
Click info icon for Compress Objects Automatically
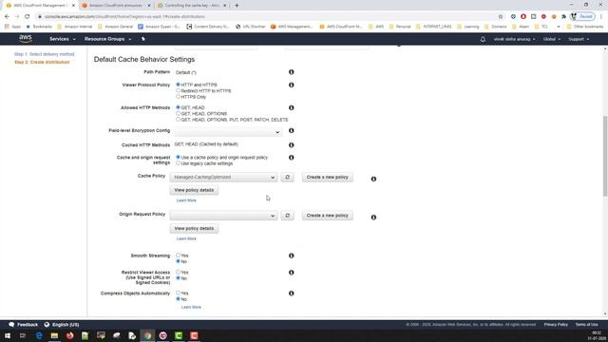292,294
